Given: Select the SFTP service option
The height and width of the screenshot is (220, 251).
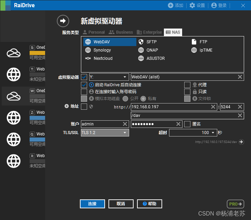Looking at the screenshot, I should tap(147, 42).
